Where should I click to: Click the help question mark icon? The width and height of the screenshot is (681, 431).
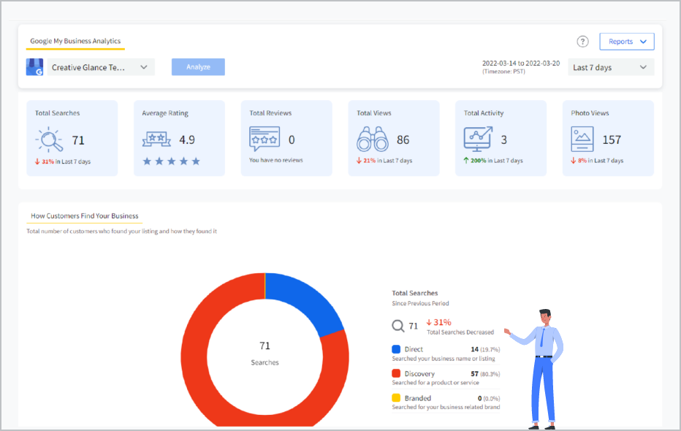(x=582, y=42)
